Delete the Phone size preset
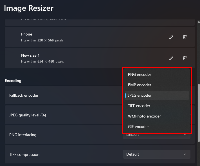Screen dimensions: 200x166 (185, 37)
